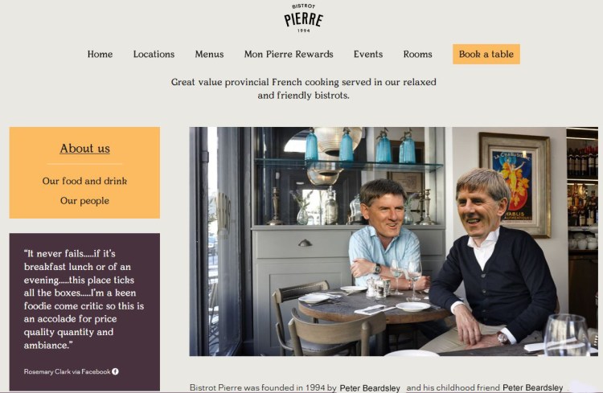Viewport: 603px width, 393px height.
Task: Go to the Locations menu item
Action: (x=154, y=54)
